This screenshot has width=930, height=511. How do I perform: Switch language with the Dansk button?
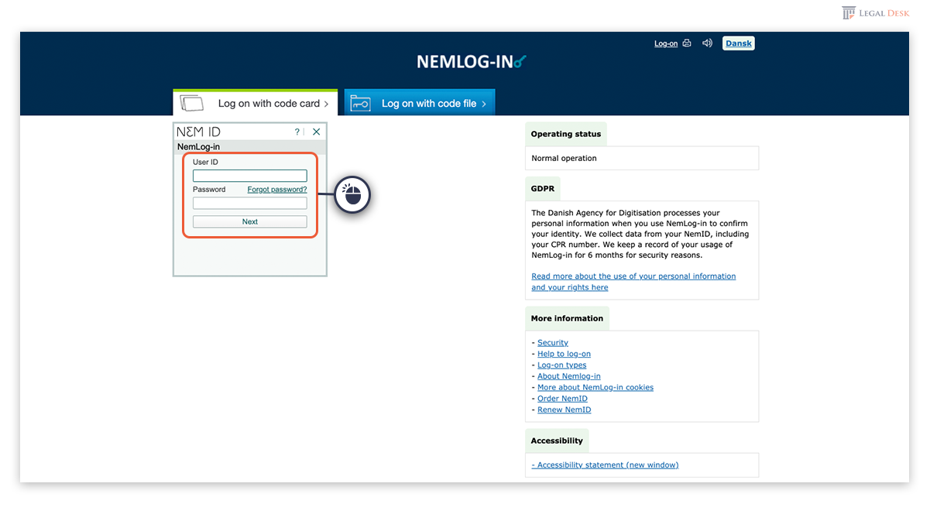(739, 43)
